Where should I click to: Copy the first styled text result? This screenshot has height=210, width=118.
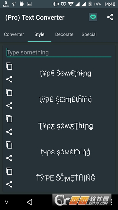(9, 66)
